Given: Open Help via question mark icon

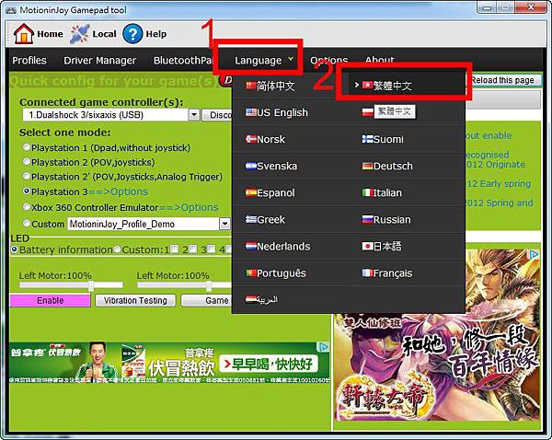Looking at the screenshot, I should pyautogui.click(x=132, y=34).
